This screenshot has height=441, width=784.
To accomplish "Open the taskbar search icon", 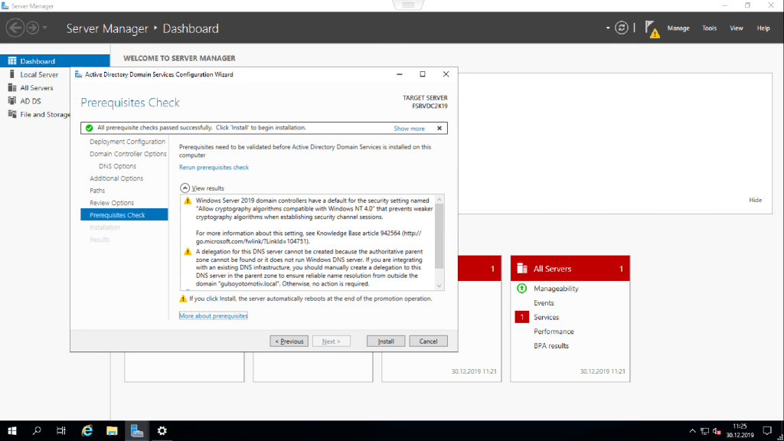I will pyautogui.click(x=37, y=431).
